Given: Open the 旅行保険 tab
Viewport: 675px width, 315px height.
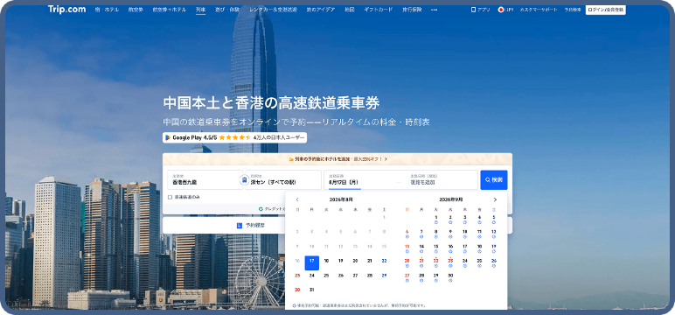Looking at the screenshot, I should pyautogui.click(x=412, y=10).
